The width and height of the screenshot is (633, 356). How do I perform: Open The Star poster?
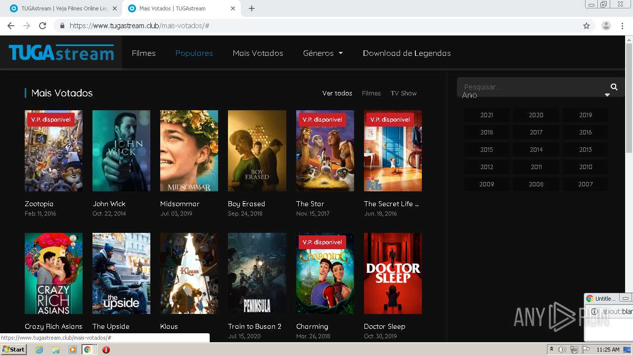325,151
